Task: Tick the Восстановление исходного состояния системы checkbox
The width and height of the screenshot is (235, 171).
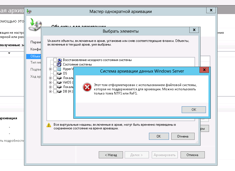Action: click(x=55, y=60)
